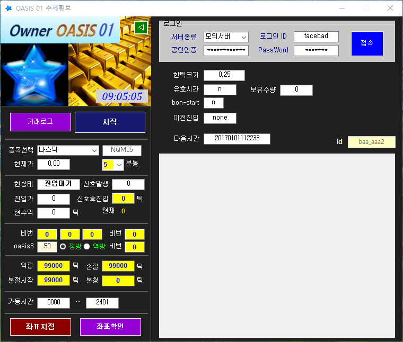Image resolution: width=403 pixels, height=342 pixels.
Task: Click the large empty log area
Action: (277, 246)
